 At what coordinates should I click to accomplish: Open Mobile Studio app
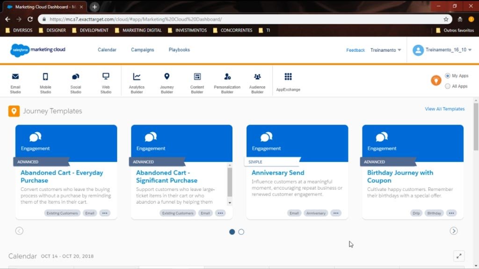45,83
